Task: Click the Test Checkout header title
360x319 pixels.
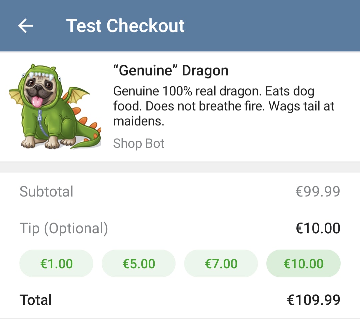Action: [x=125, y=26]
